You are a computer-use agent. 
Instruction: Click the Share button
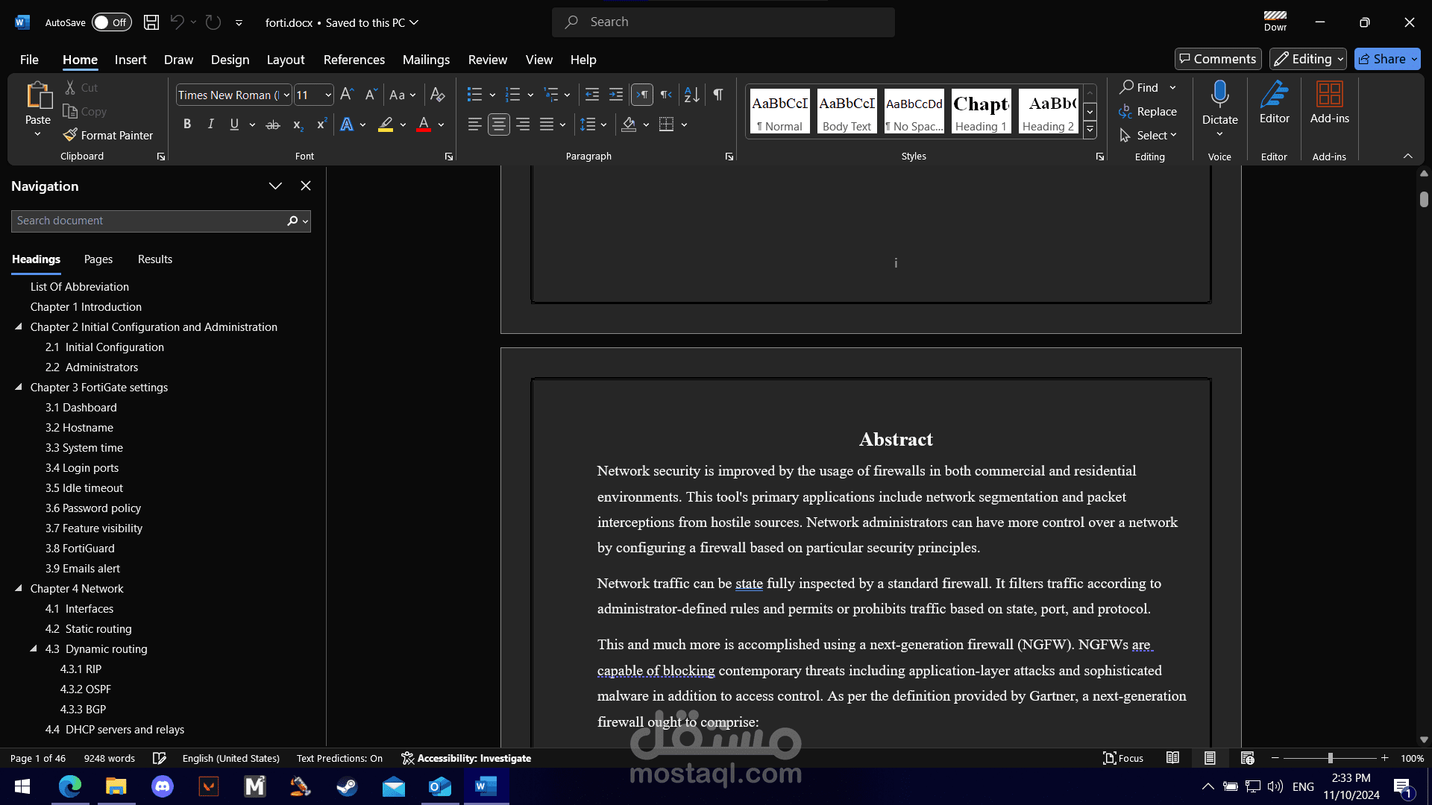coord(1387,59)
